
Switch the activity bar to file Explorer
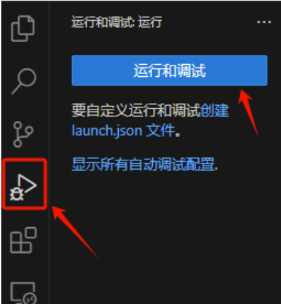[23, 29]
